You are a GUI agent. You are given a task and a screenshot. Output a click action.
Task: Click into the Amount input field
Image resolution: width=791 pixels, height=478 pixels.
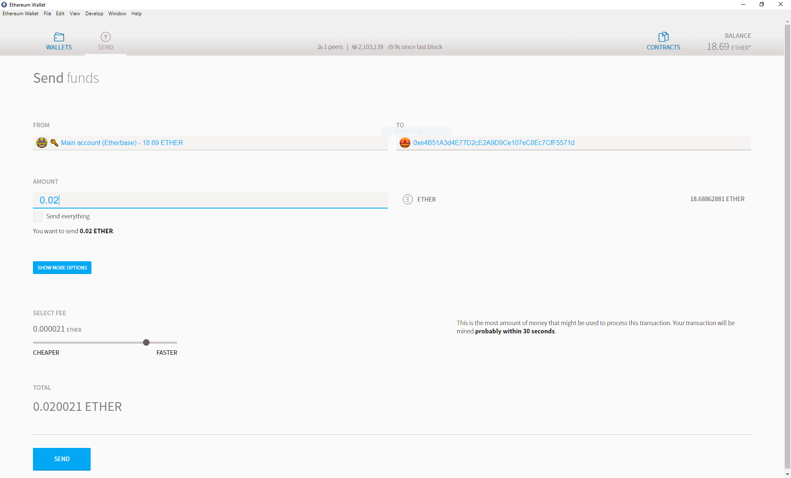click(210, 200)
